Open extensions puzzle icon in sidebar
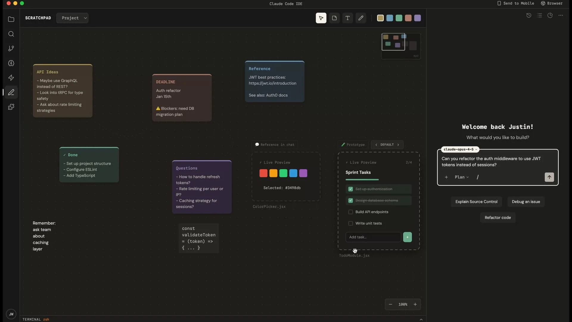The height and width of the screenshot is (322, 572). (x=11, y=107)
